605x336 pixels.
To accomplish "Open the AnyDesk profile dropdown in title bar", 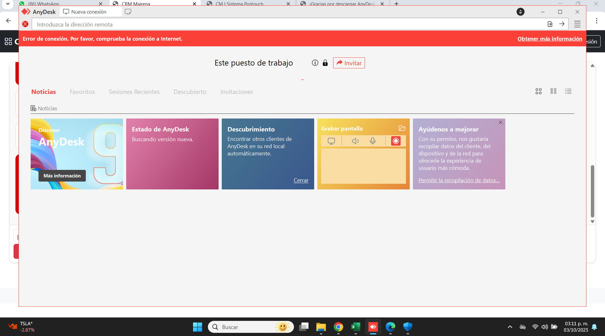I will click(520, 12).
